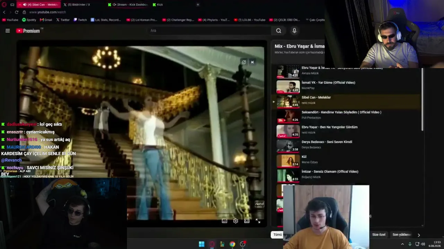Screen dimensions: 444x249
Task: Open the YouTube hamburger guide menu
Action: click(x=8, y=31)
